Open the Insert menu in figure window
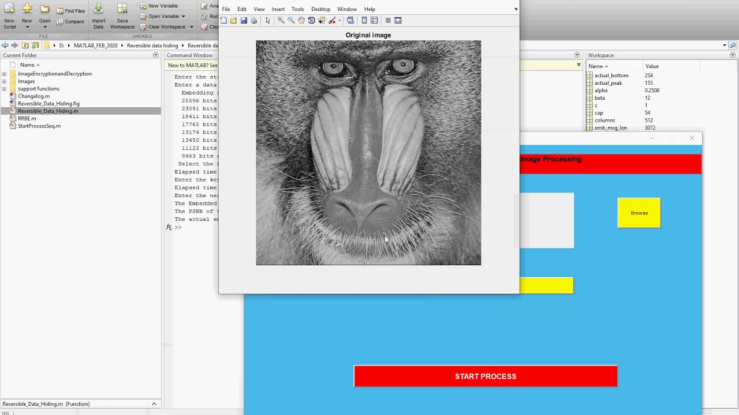The width and height of the screenshot is (739, 415). tap(278, 9)
